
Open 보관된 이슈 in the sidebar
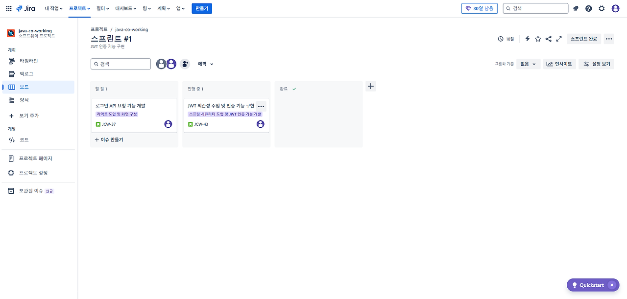pyautogui.click(x=38, y=191)
